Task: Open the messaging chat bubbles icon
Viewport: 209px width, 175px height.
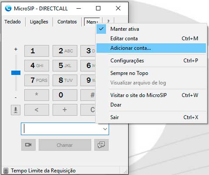Action: (x=101, y=145)
